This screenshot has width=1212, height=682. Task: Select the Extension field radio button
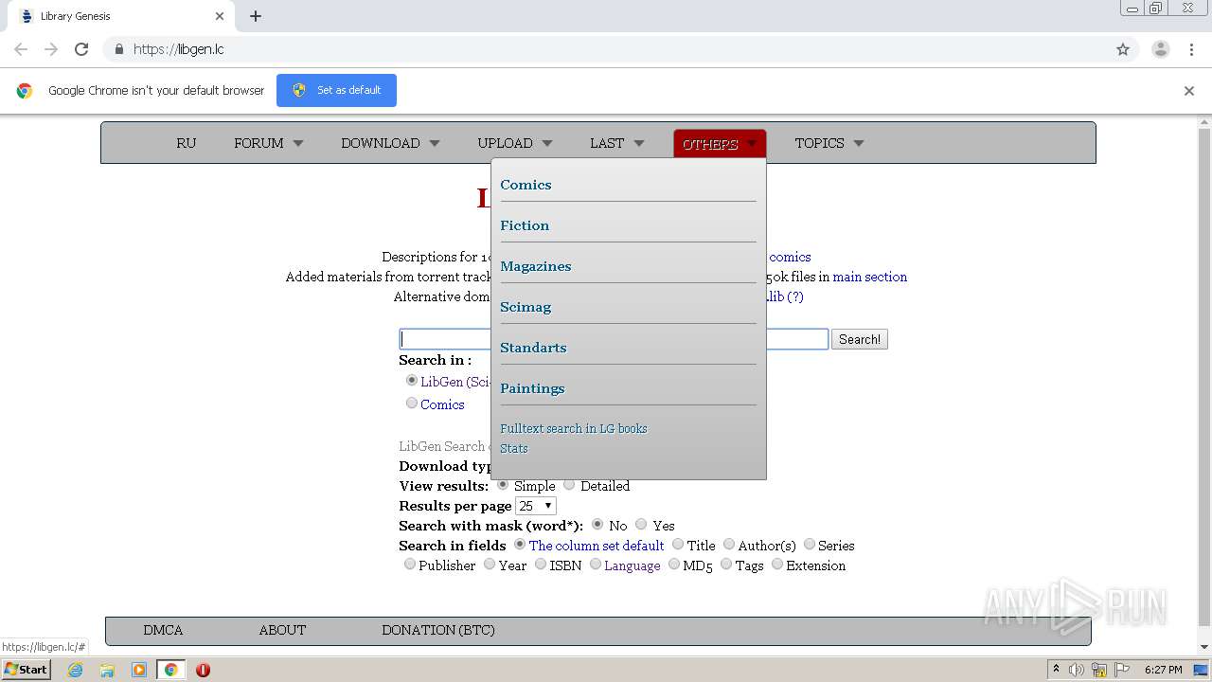click(x=777, y=564)
